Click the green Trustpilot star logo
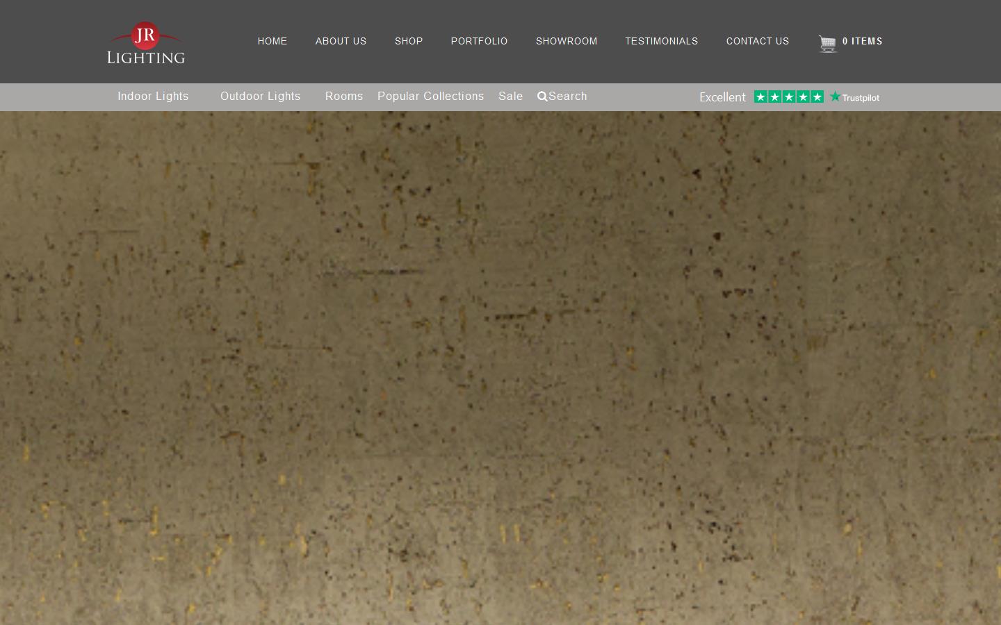Image resolution: width=1001 pixels, height=625 pixels. 835,97
